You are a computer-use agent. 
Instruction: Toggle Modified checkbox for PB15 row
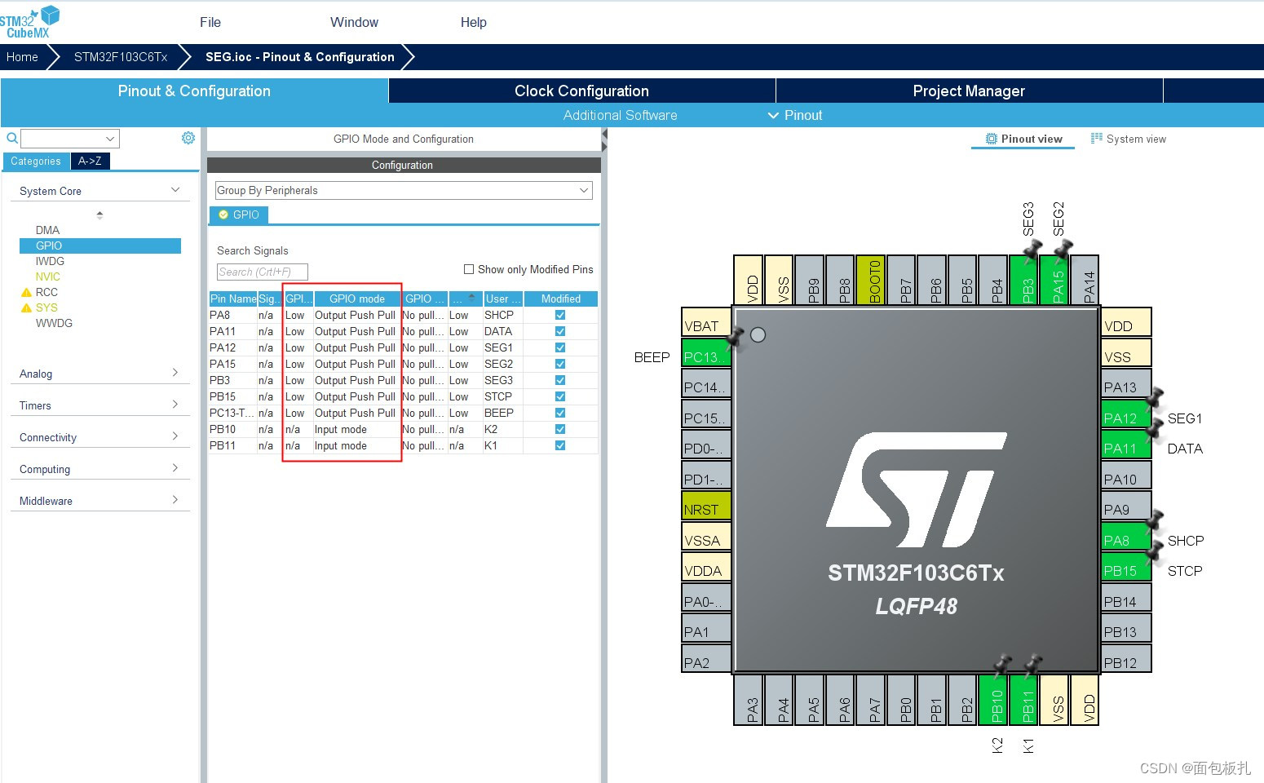point(560,396)
